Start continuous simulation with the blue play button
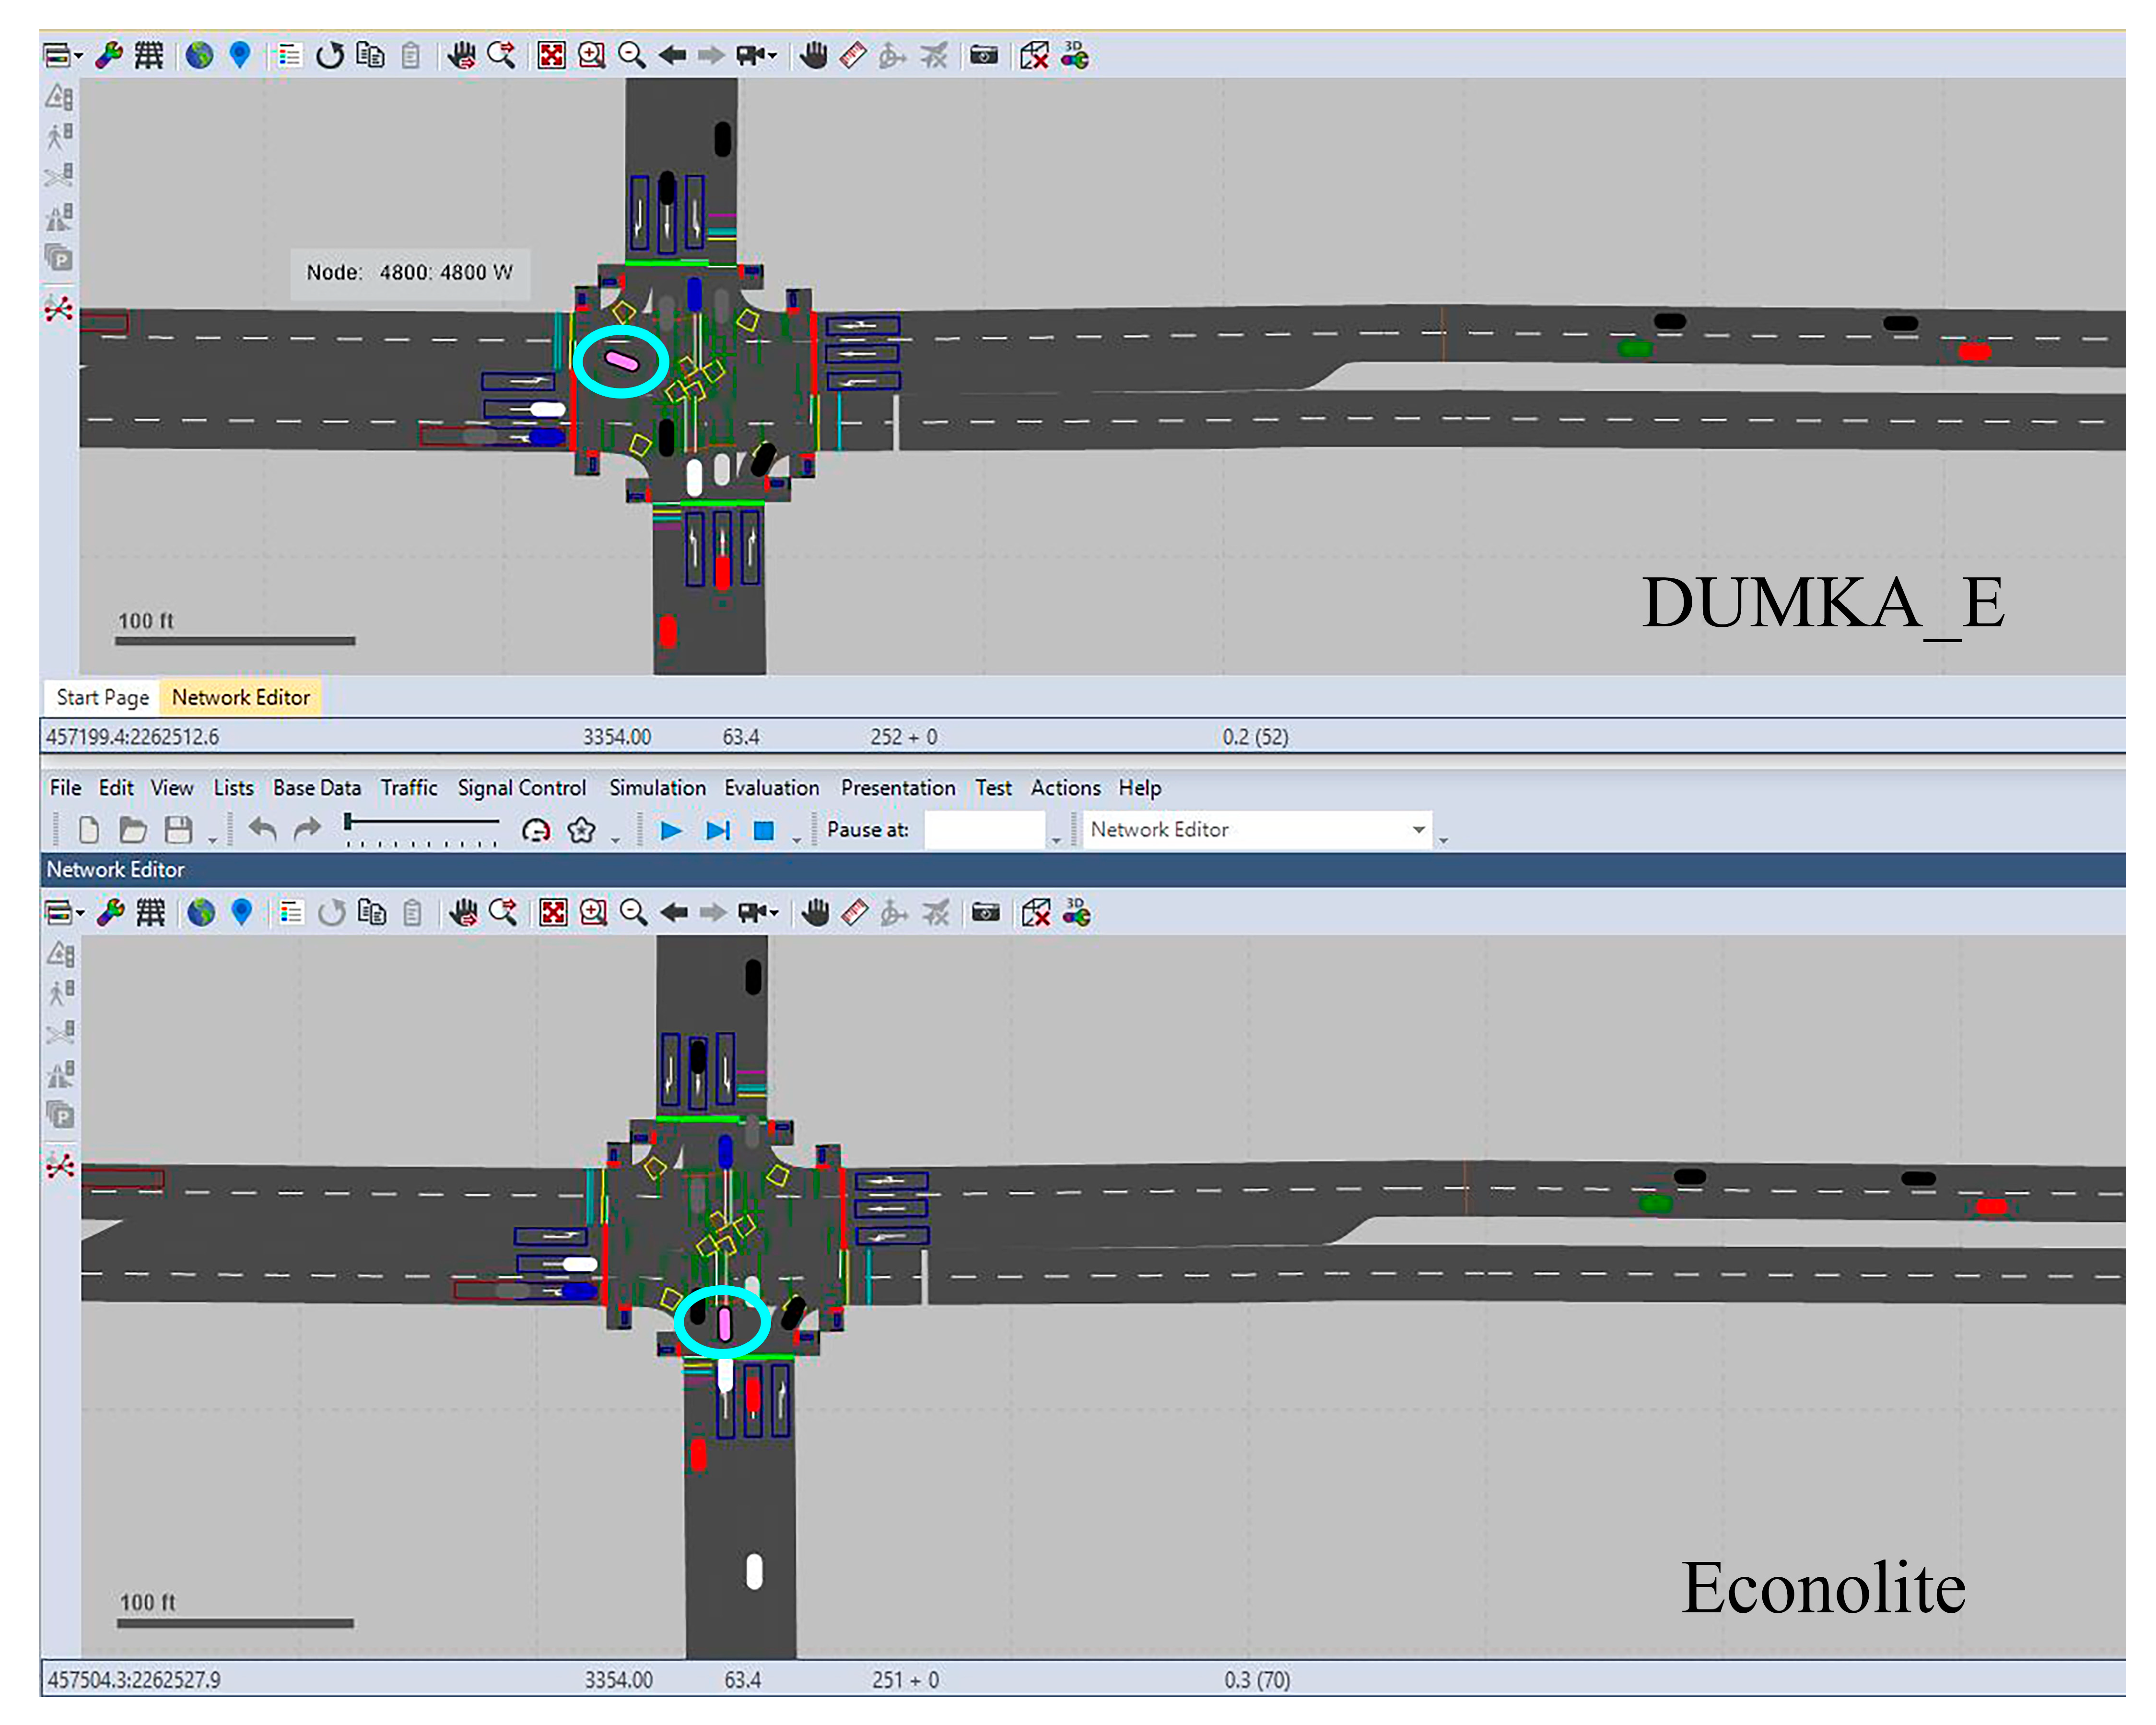Screen dimensions: 2156x1725 (671, 830)
